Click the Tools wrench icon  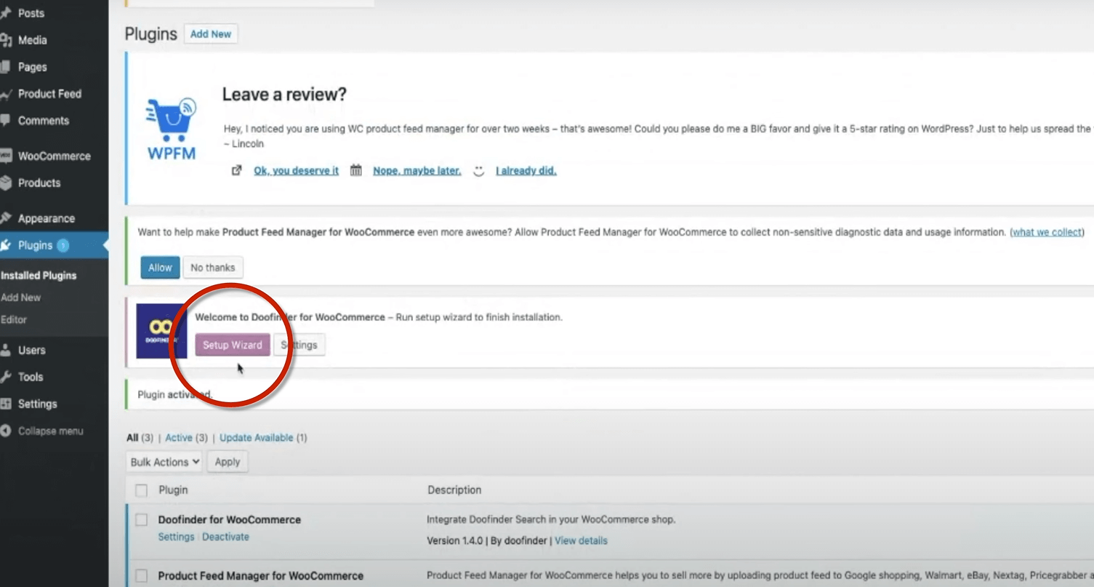click(6, 378)
